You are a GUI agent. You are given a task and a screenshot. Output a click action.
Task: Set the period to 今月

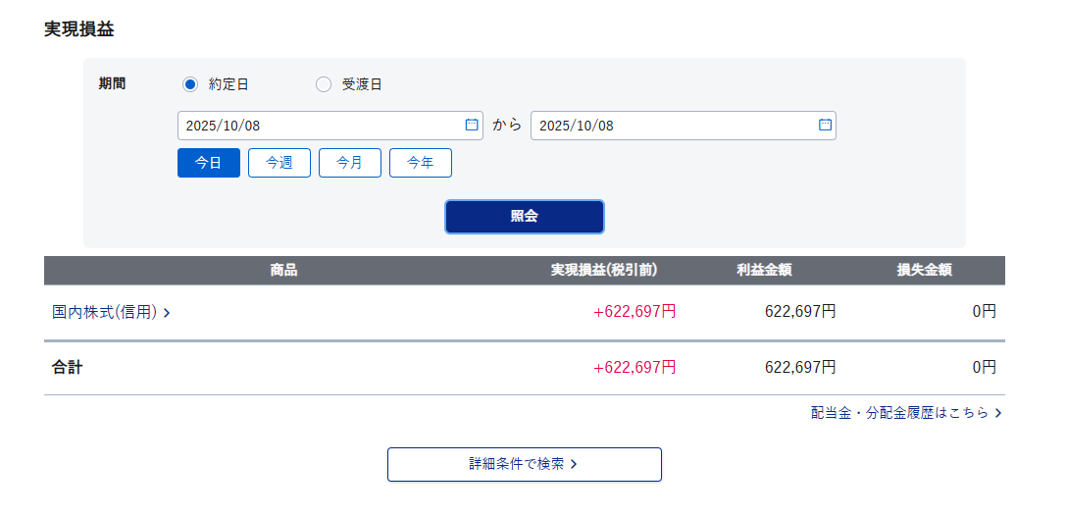[x=350, y=163]
